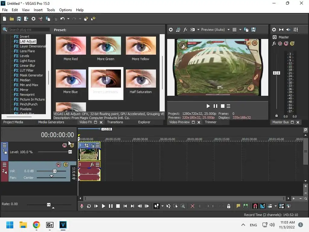Image resolution: width=309 pixels, height=232 pixels.
Task: Open Master Bus audio properties gear
Action: click(x=274, y=30)
